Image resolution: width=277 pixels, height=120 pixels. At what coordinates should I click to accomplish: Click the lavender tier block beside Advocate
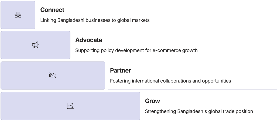tap(36, 45)
